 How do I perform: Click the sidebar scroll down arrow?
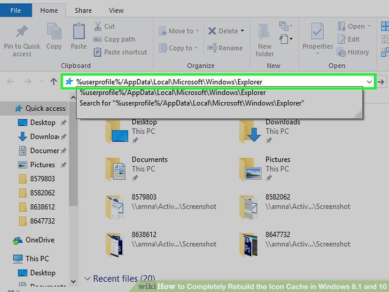(73, 281)
